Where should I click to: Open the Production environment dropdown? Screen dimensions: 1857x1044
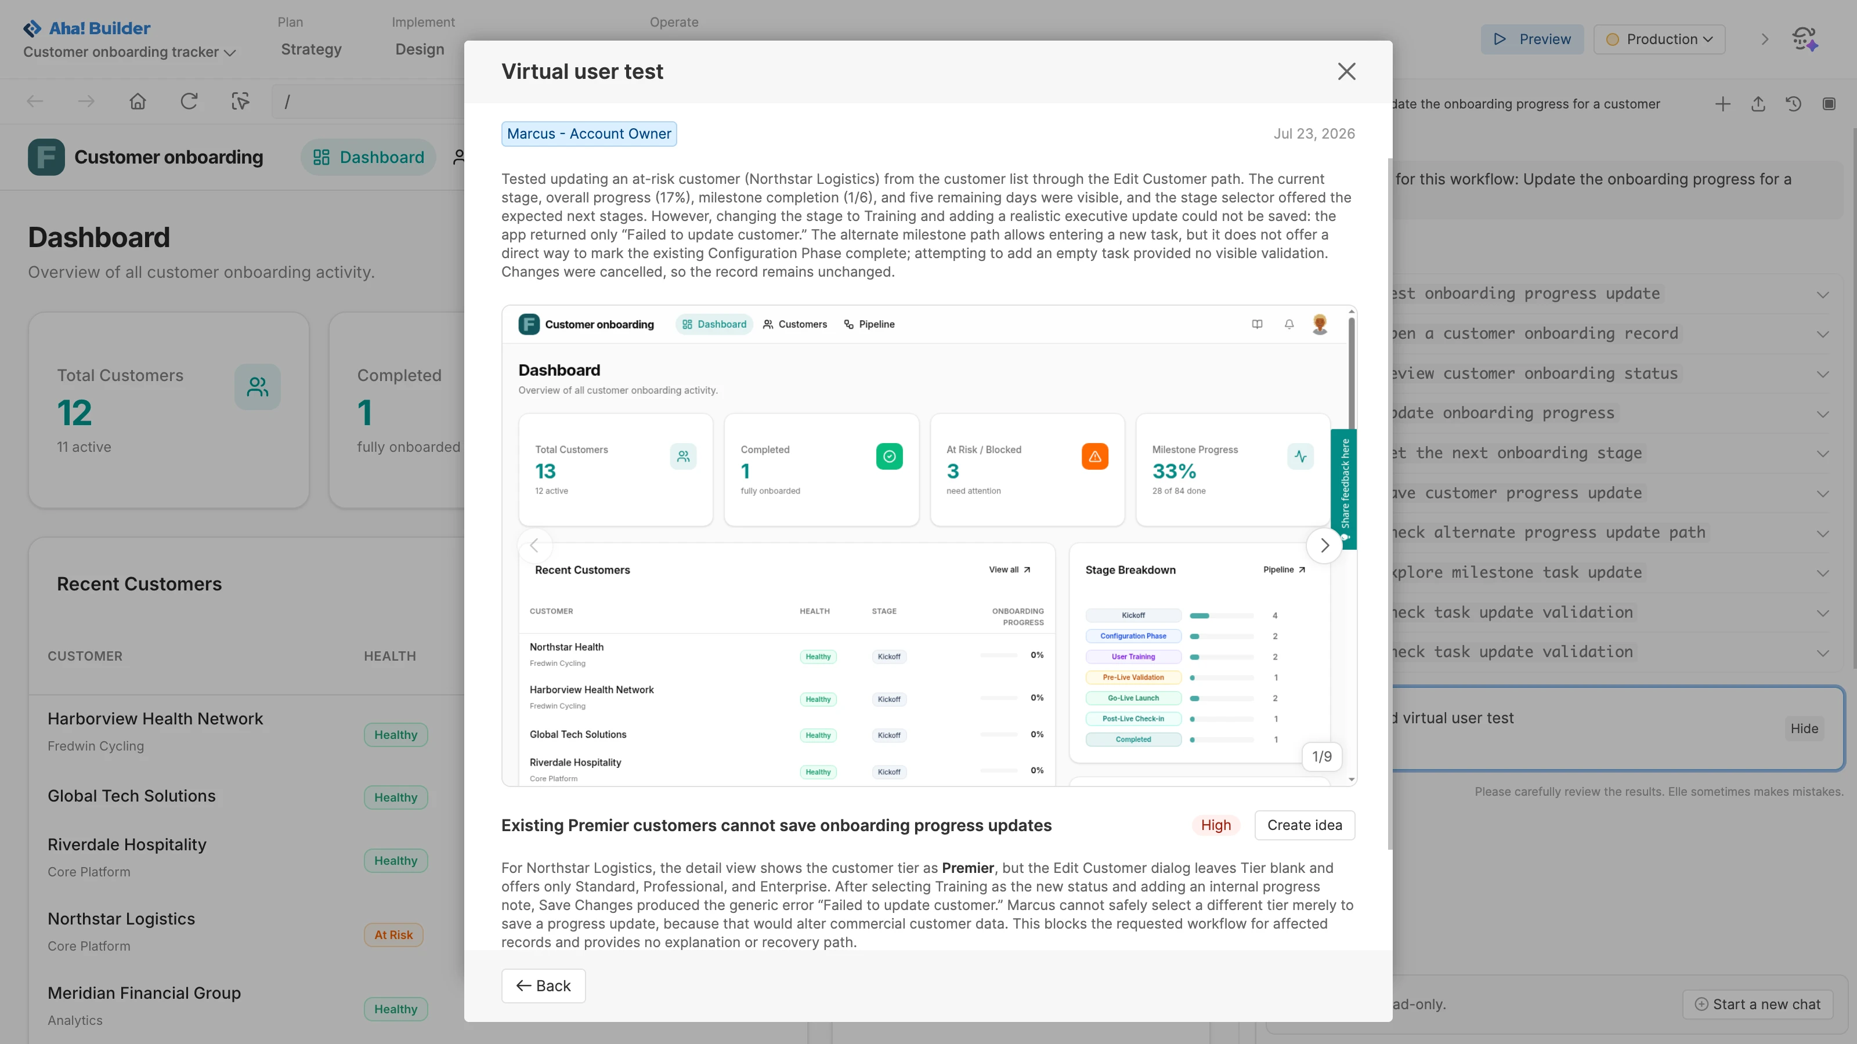click(1659, 39)
